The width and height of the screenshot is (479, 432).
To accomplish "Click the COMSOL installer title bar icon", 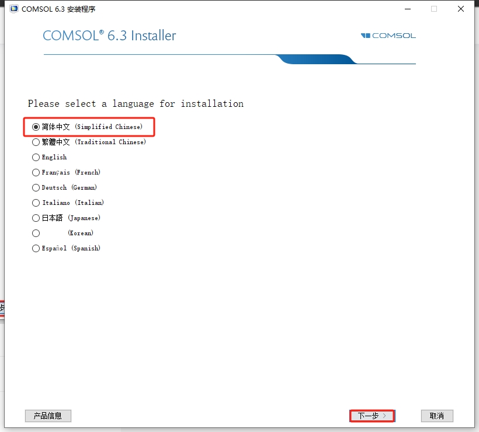I will pos(14,9).
